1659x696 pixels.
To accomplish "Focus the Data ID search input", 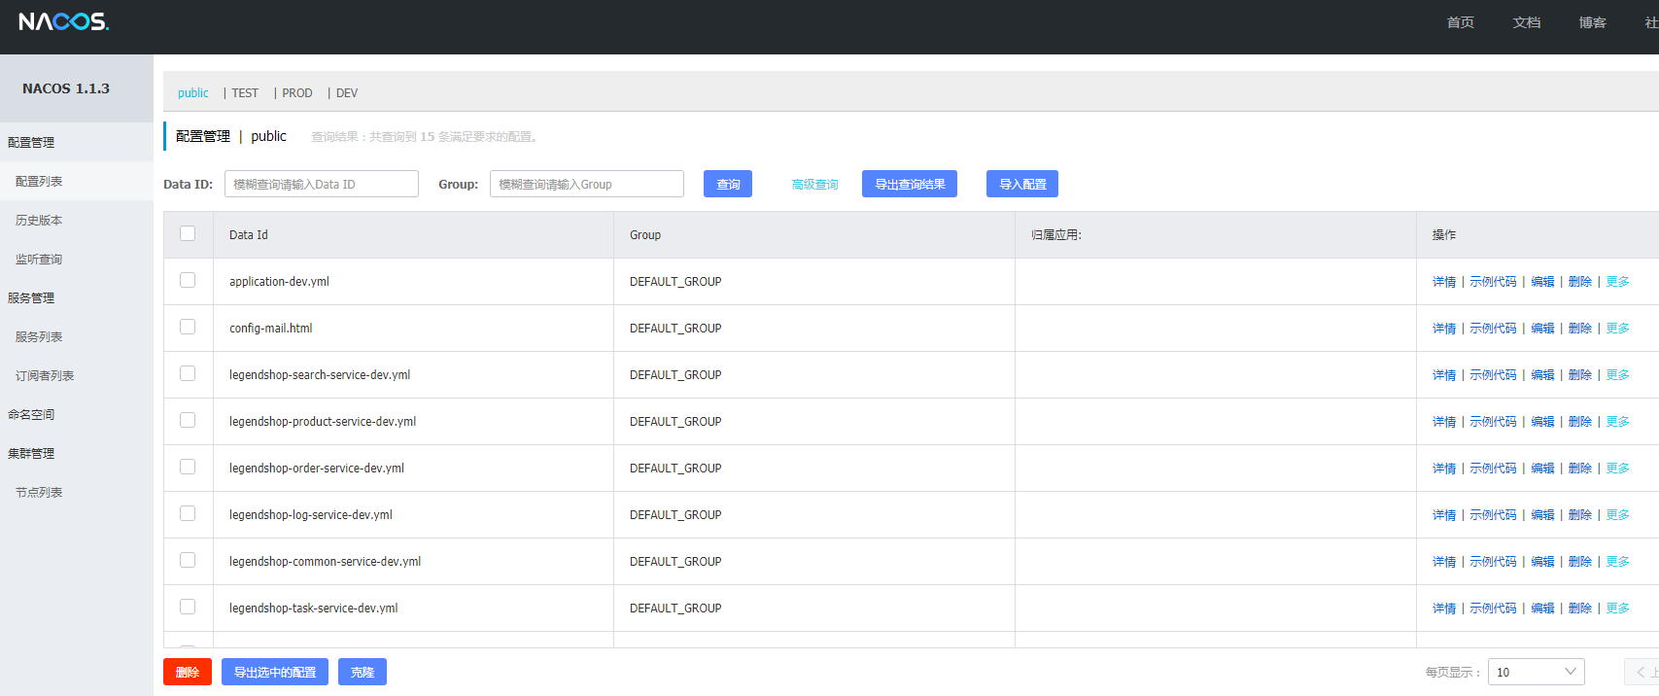I will [322, 184].
